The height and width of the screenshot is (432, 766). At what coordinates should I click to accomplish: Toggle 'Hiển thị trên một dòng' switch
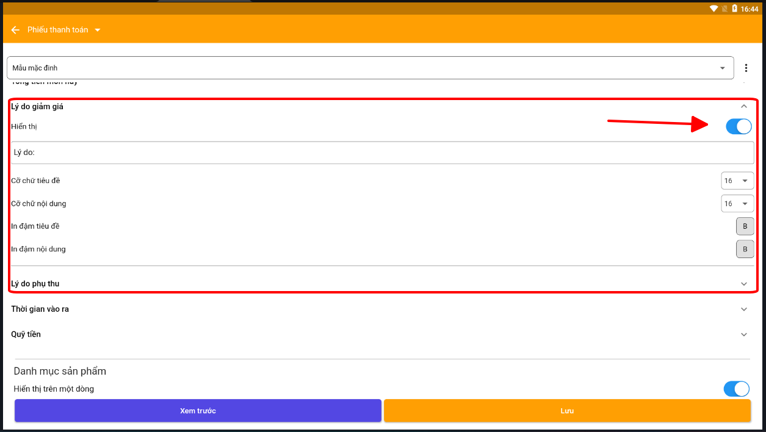click(x=736, y=389)
